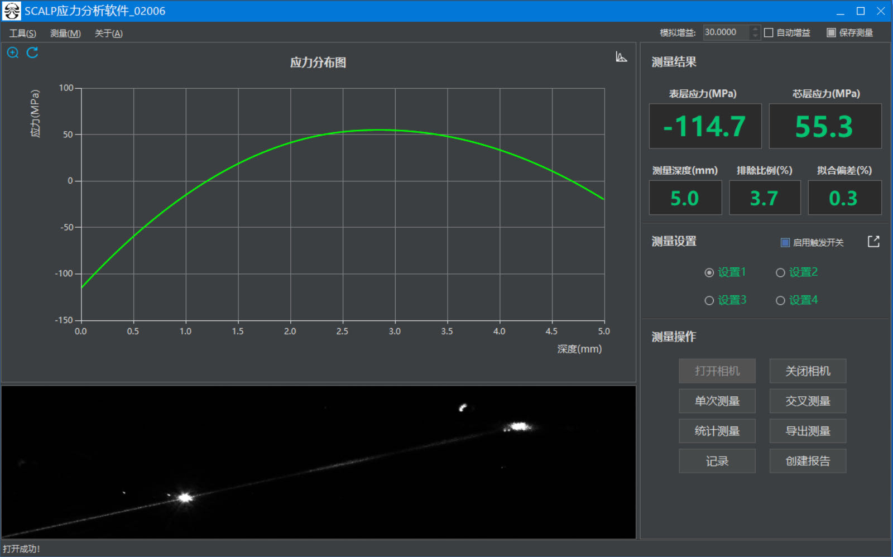This screenshot has width=893, height=557.
Task: Click the zoom-in magnifier icon above chart
Action: [x=13, y=53]
